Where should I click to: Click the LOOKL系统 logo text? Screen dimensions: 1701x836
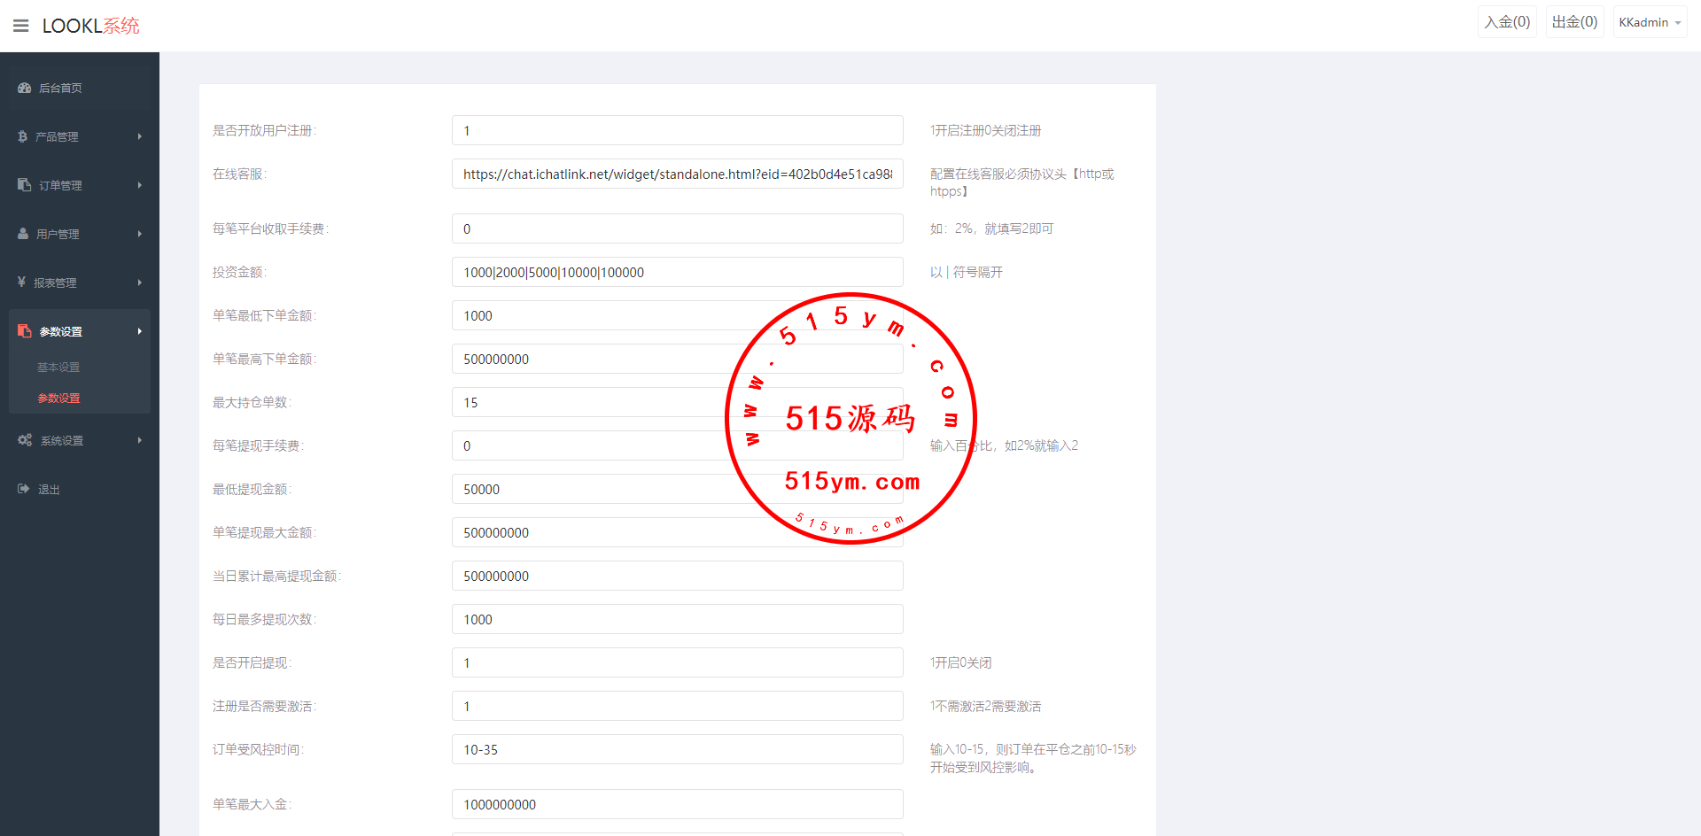[x=90, y=26]
